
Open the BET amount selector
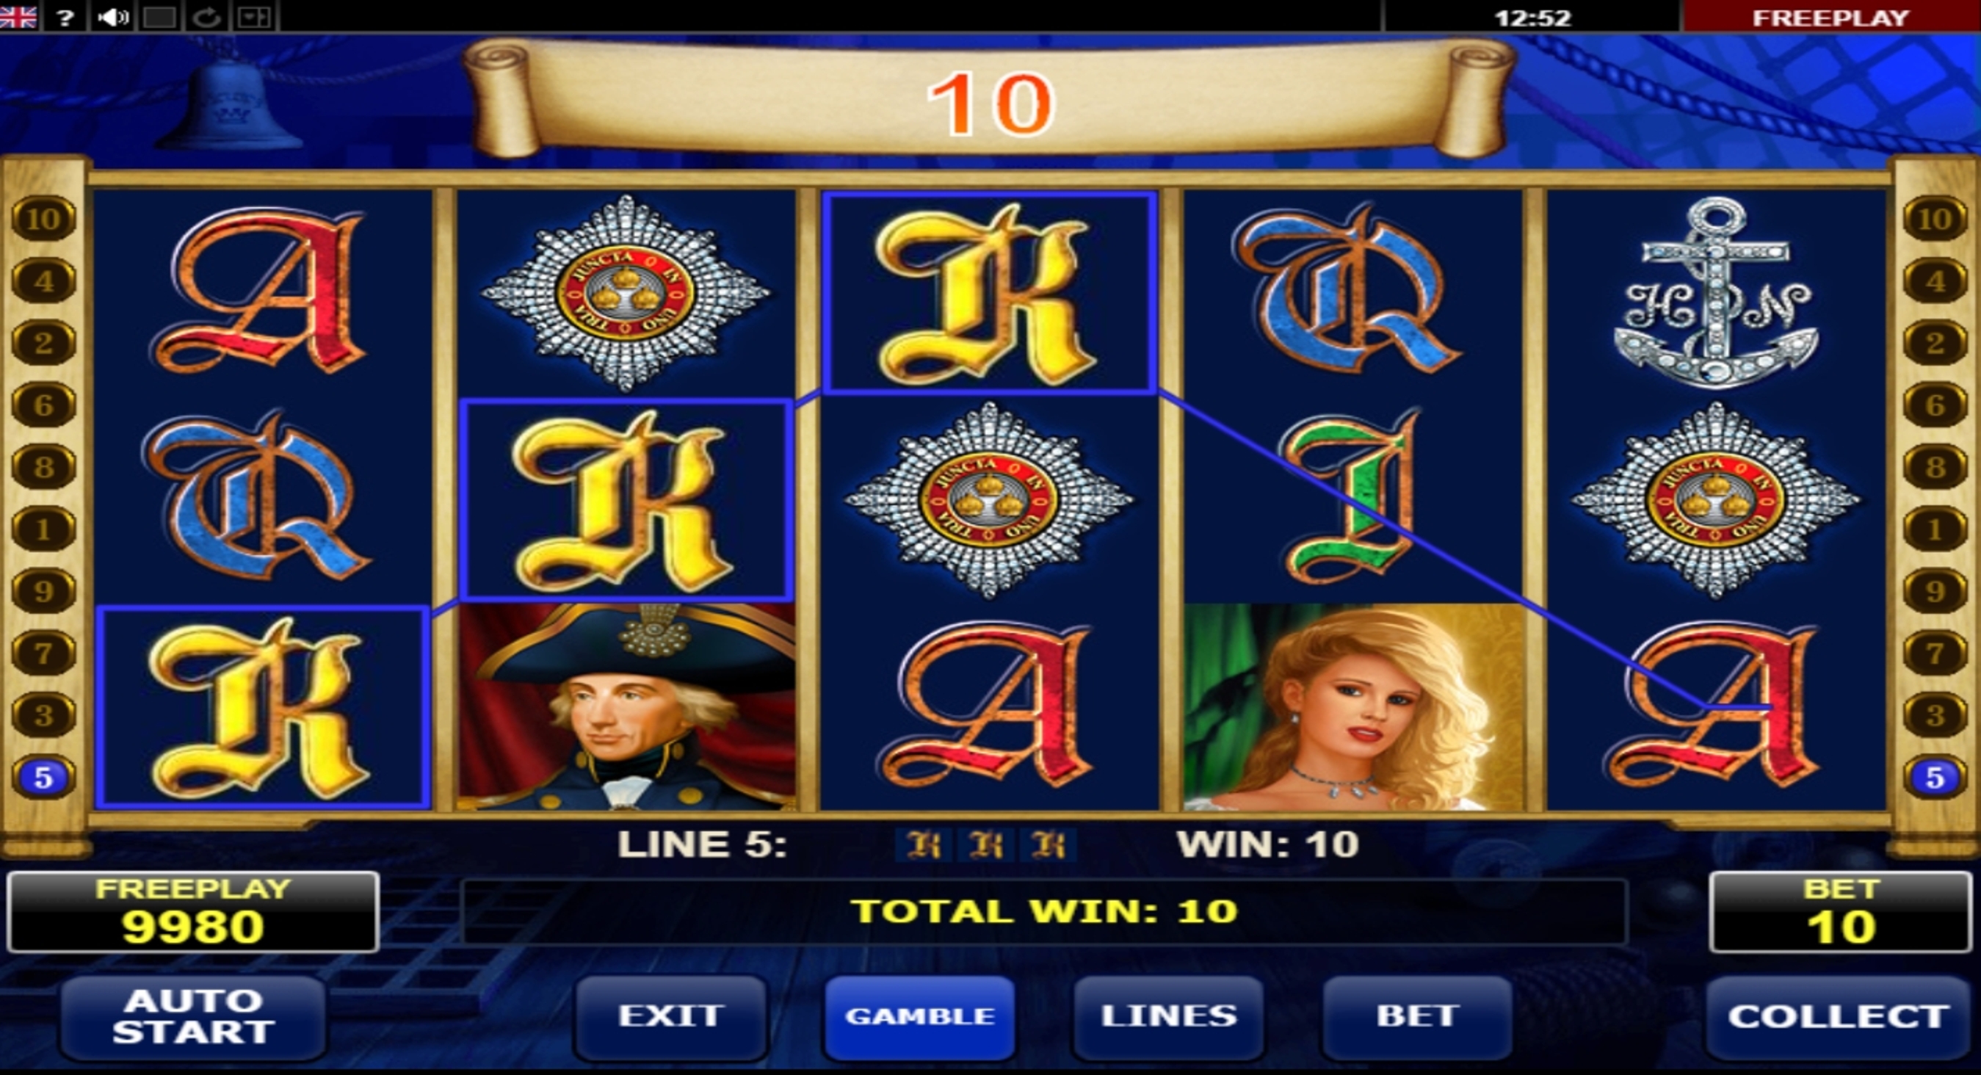tap(1417, 1016)
